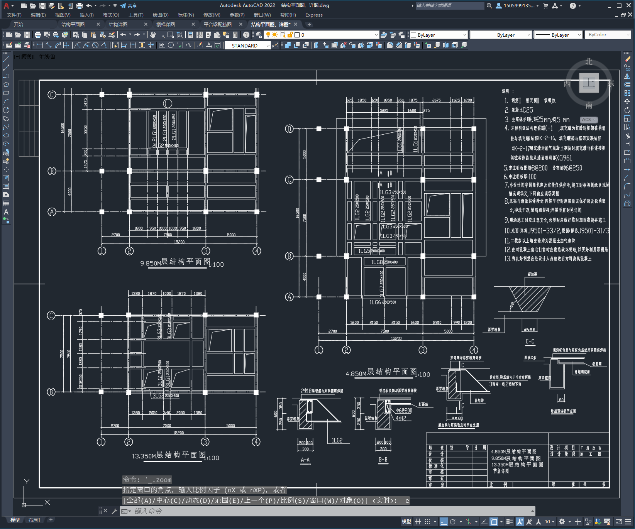The width and height of the screenshot is (635, 529).
Task: Click the Aligned dimension tool
Action: [49, 45]
